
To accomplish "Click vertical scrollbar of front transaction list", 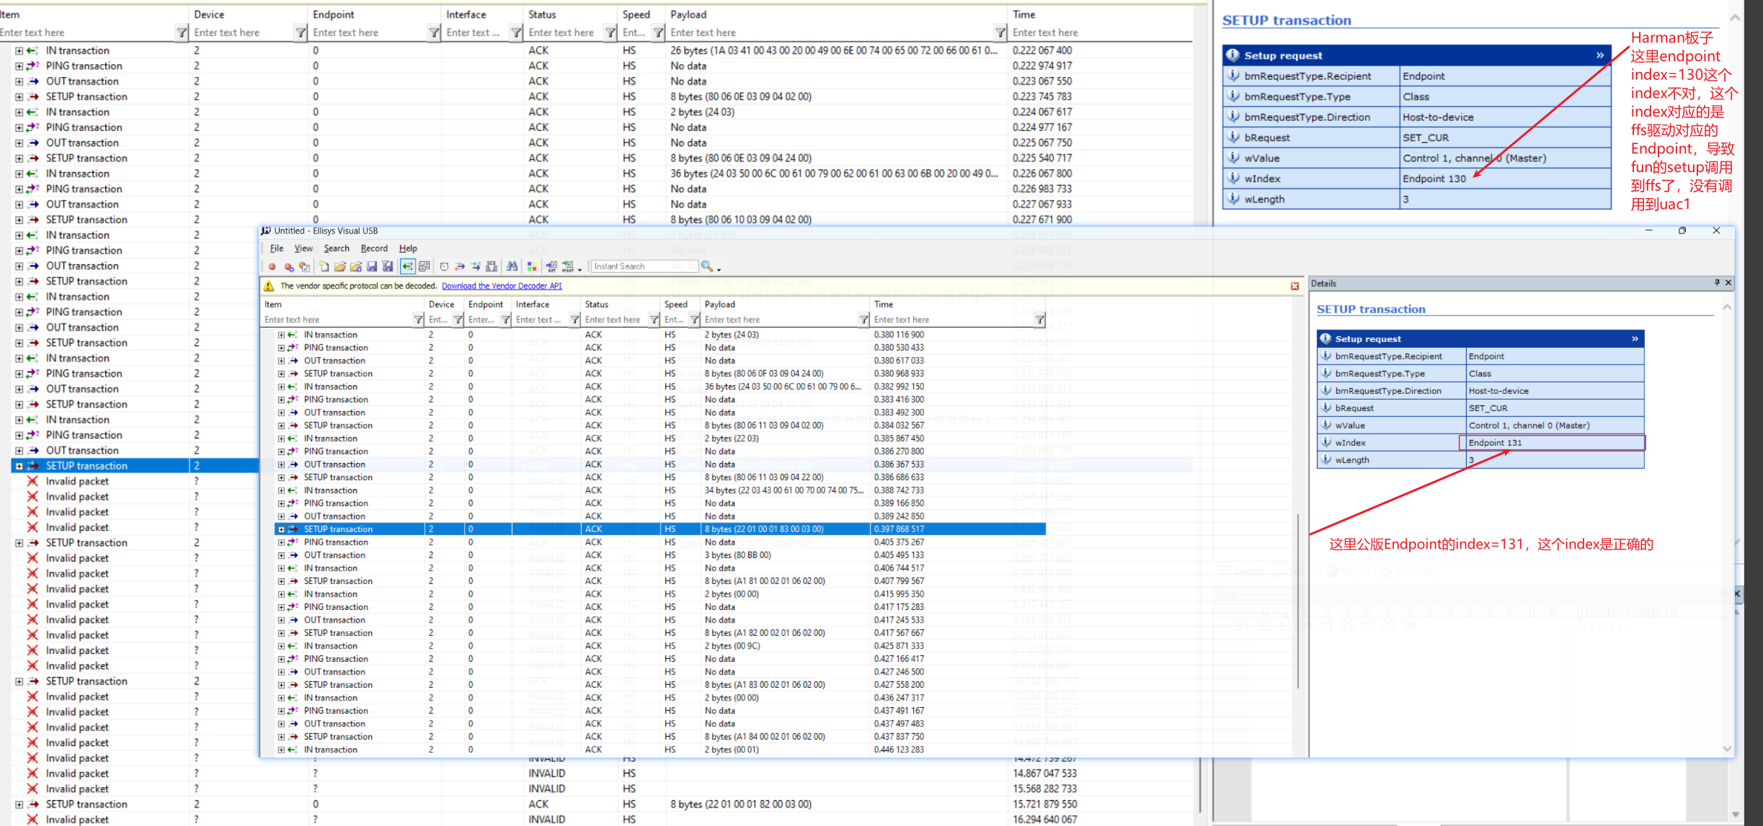I will [x=1298, y=601].
